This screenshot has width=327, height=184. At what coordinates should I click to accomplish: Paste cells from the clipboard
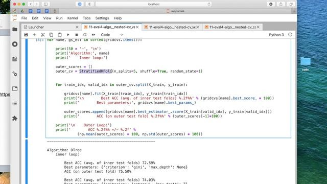[60, 35]
